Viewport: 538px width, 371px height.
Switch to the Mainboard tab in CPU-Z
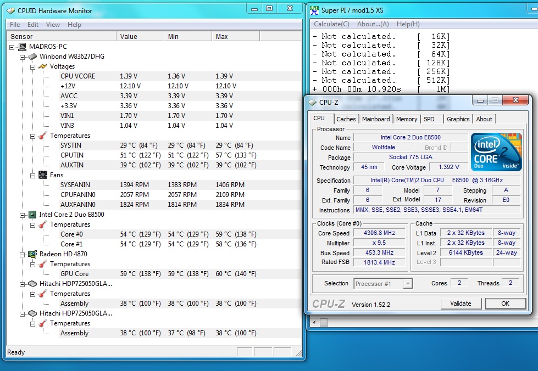click(x=376, y=119)
